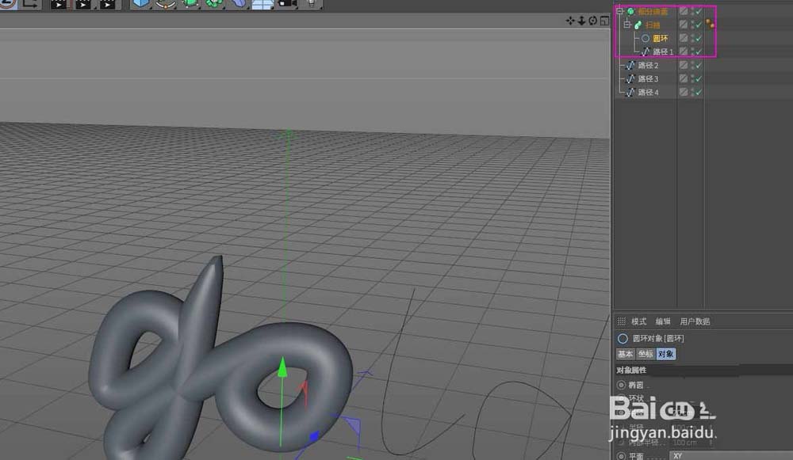The height and width of the screenshot is (460, 793).
Task: Click the layer swatch box beside 路径 3
Action: coord(684,79)
